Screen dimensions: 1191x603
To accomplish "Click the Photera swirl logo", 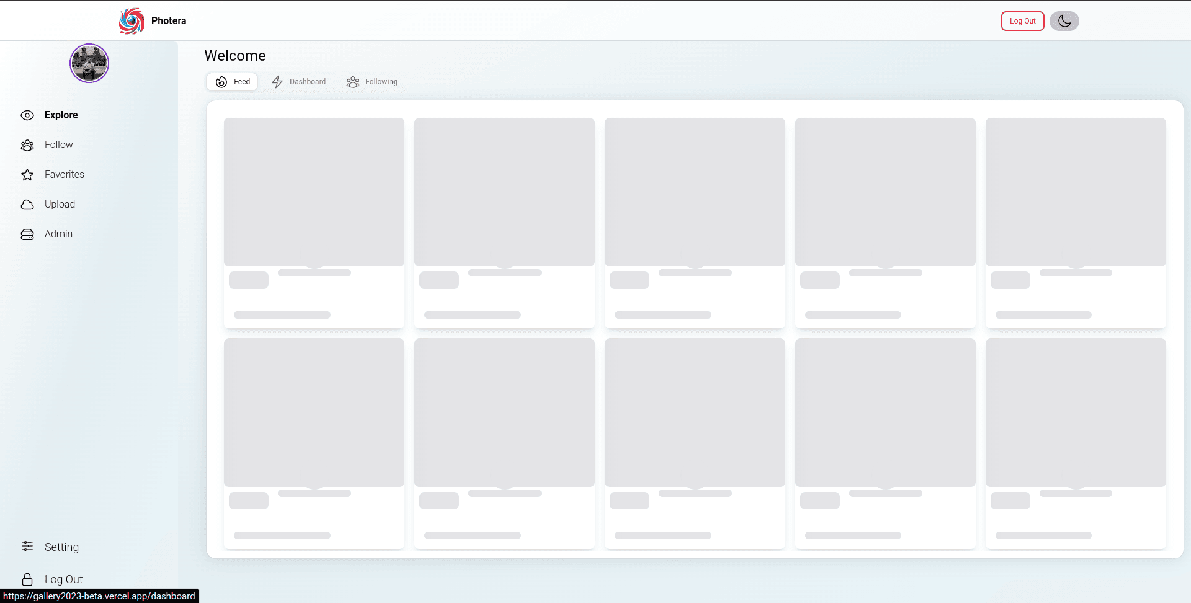I will [x=132, y=21].
